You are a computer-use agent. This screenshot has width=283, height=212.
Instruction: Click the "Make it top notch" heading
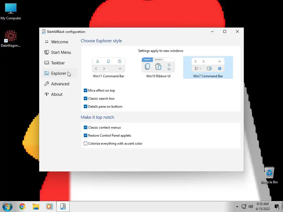pyautogui.click(x=98, y=117)
